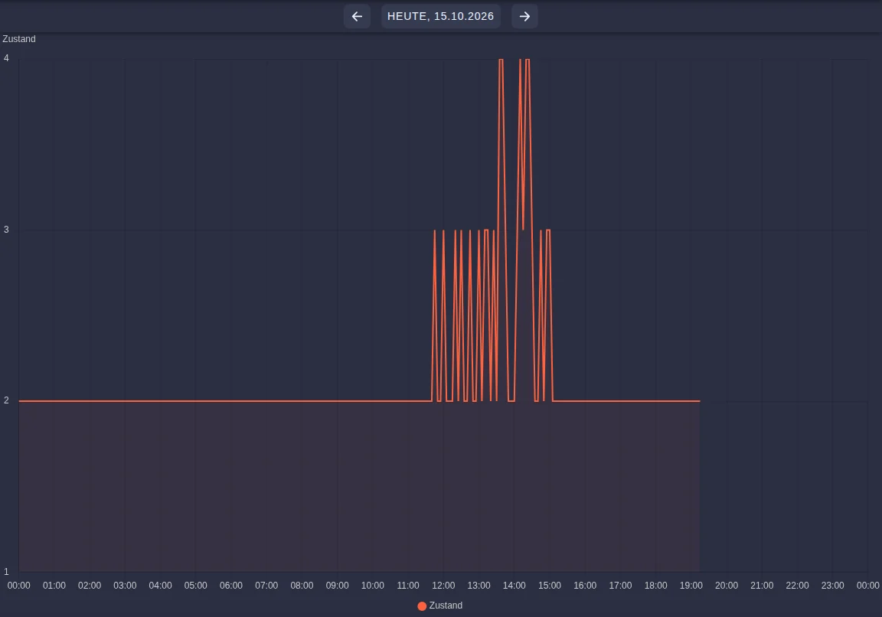882x617 pixels.
Task: Open the date picker labeled HEUTE, 15.10.2026
Action: [x=440, y=16]
